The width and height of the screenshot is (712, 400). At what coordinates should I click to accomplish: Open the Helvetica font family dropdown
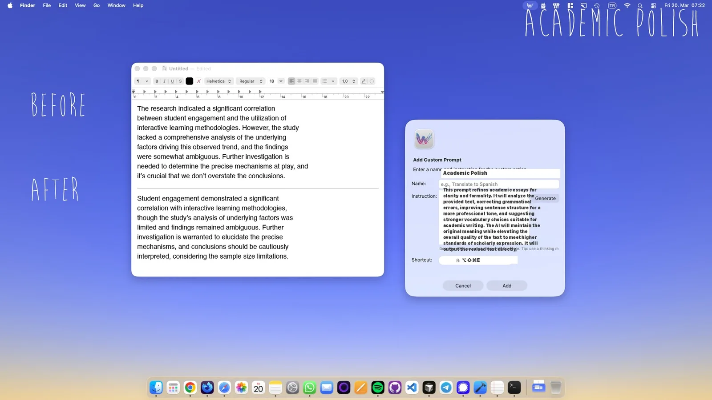click(x=218, y=81)
